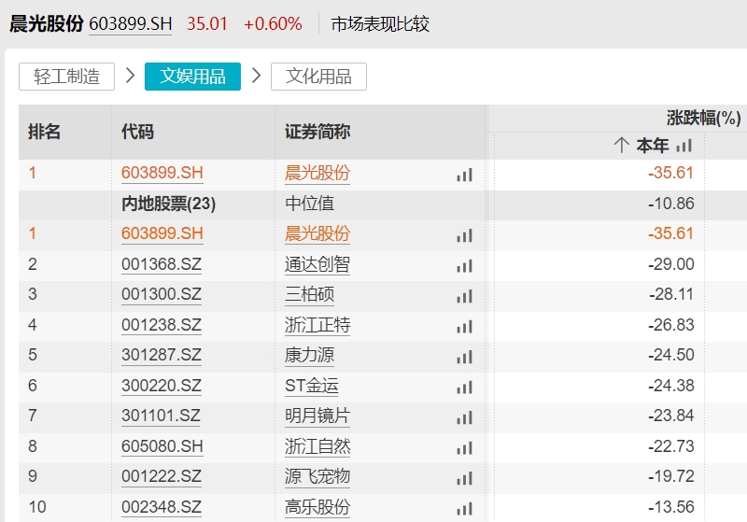Click the bar chart icon beside 本年 header
747x522 pixels.
(x=684, y=146)
